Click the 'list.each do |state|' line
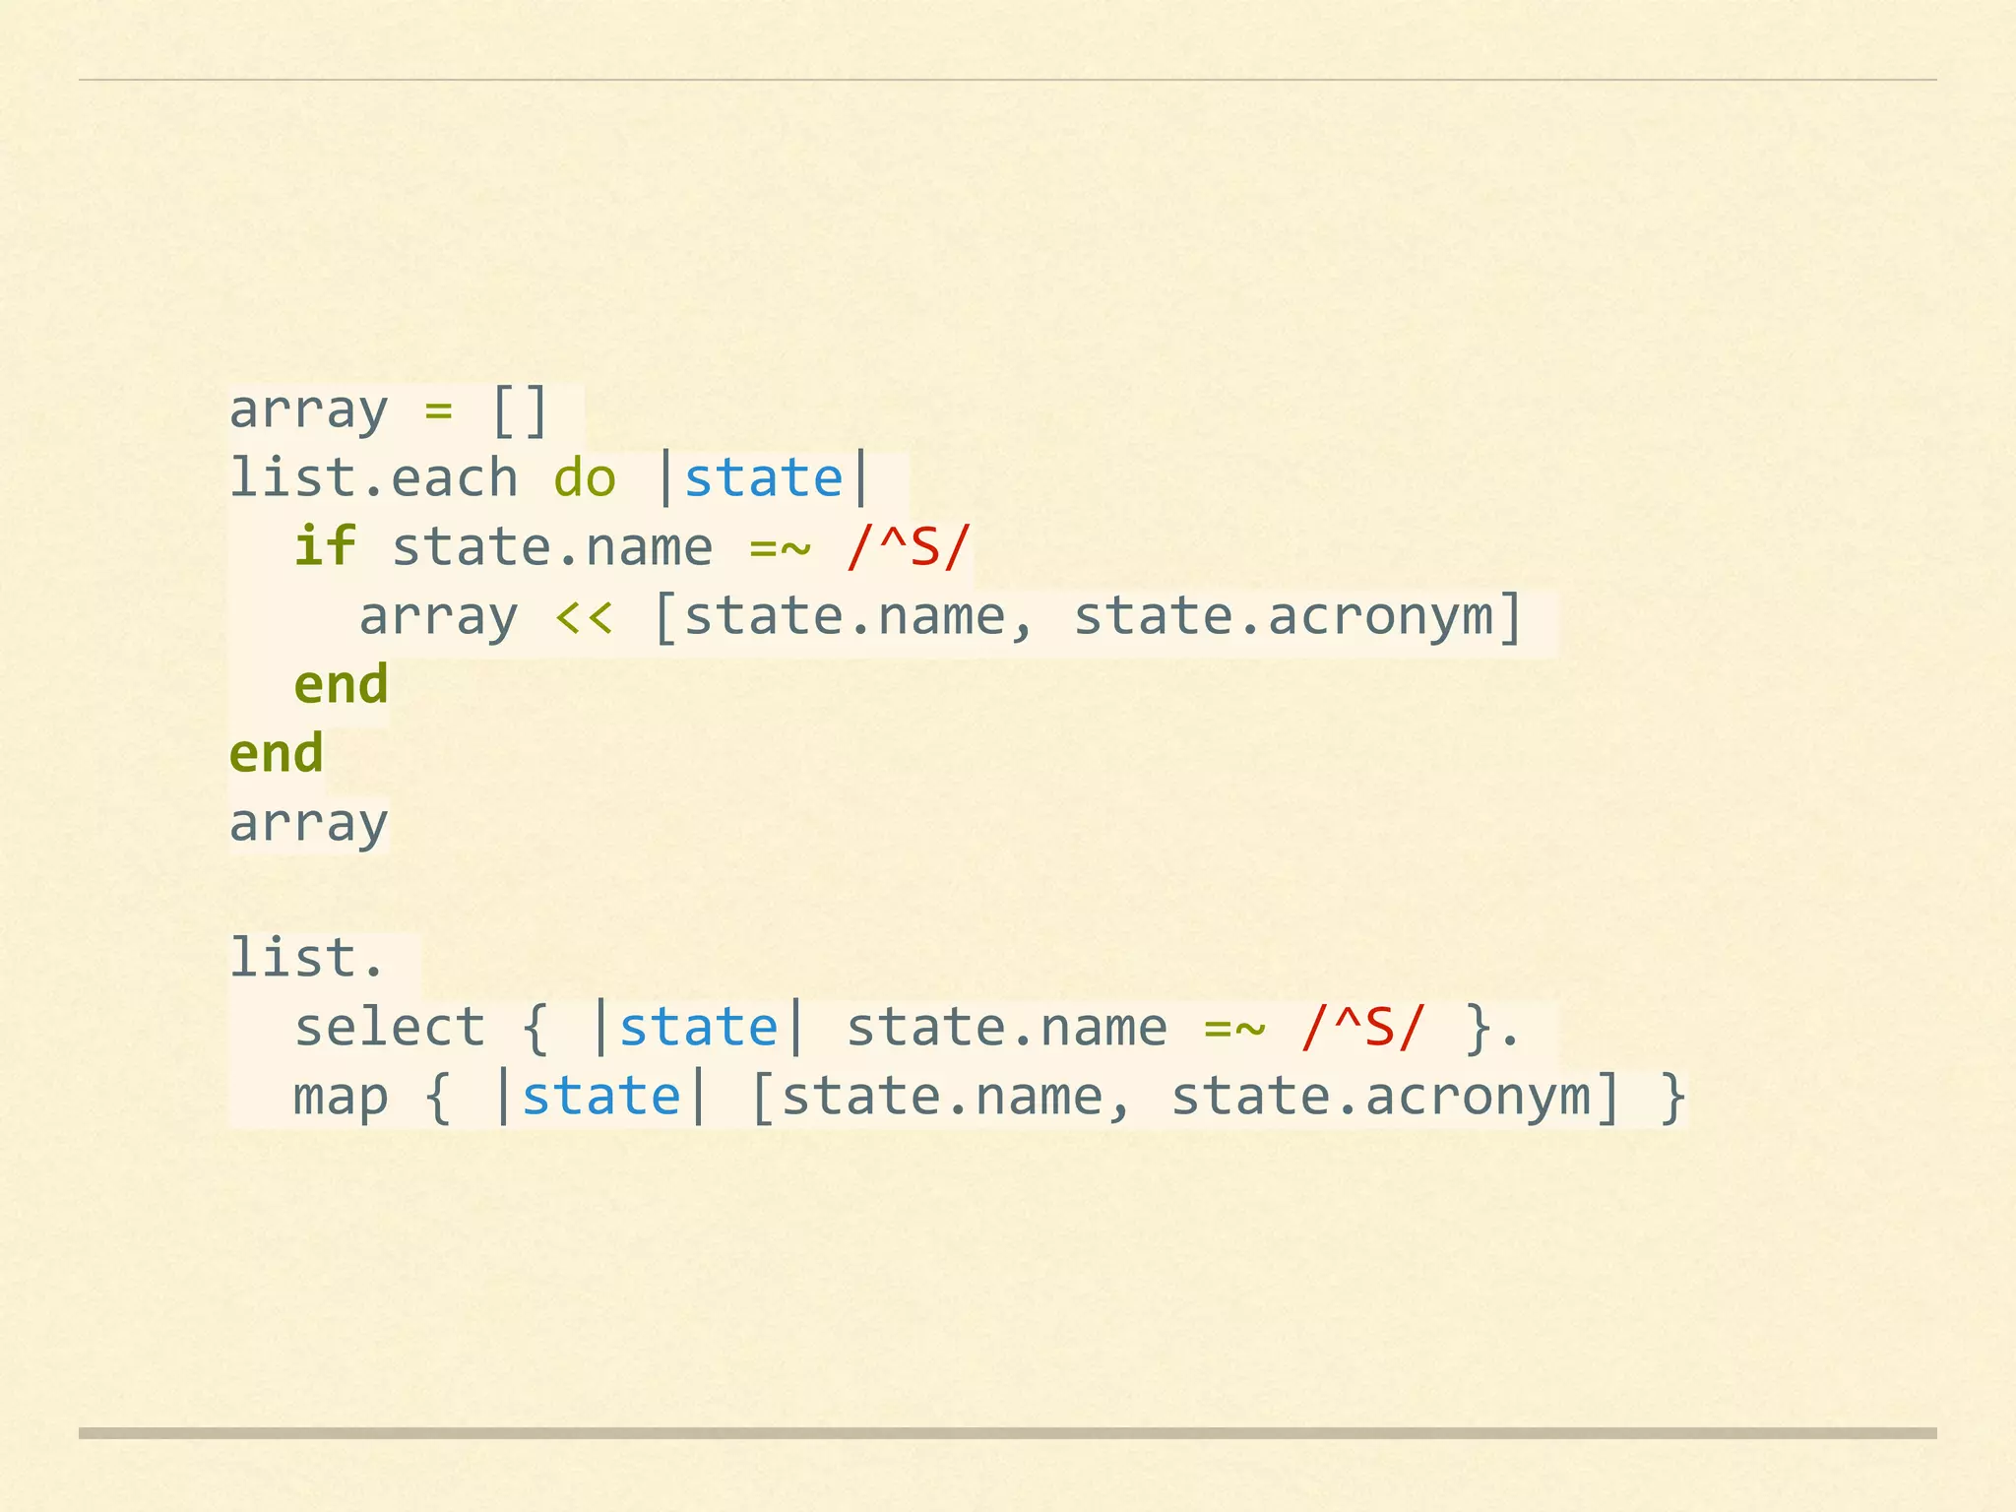 [x=550, y=479]
